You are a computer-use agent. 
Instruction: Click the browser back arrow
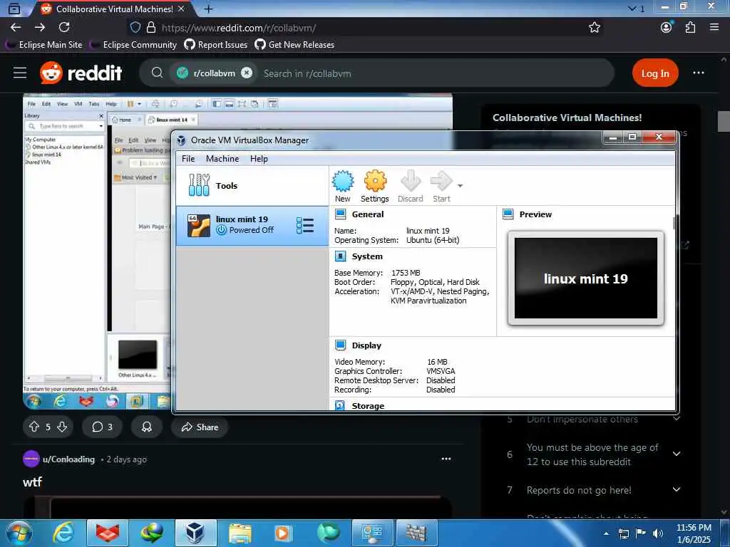point(16,28)
